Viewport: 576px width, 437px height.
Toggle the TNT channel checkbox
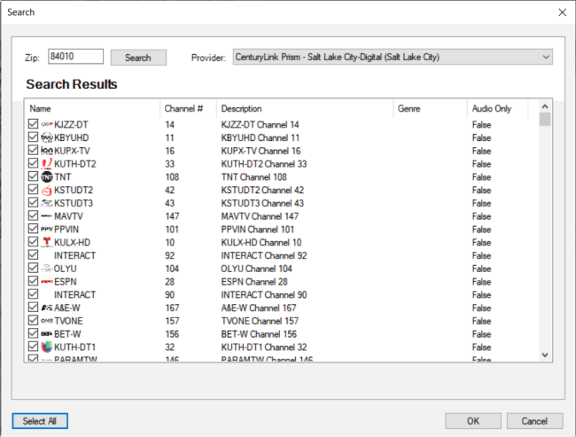click(x=33, y=176)
